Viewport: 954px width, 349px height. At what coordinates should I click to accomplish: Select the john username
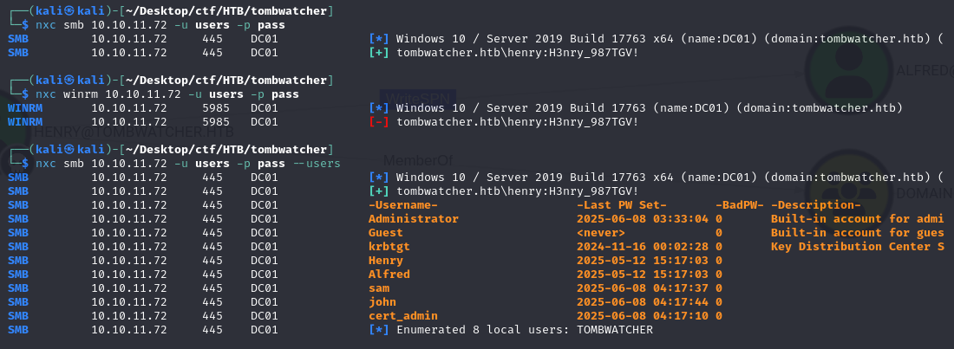click(x=382, y=302)
